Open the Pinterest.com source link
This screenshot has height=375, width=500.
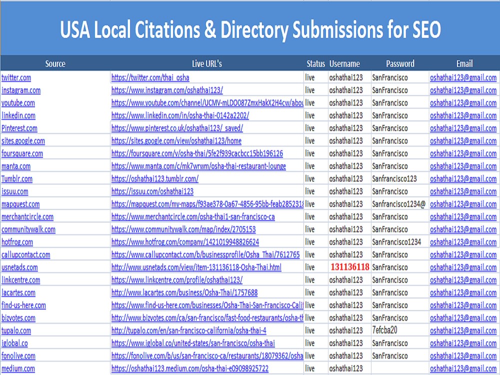click(19, 128)
